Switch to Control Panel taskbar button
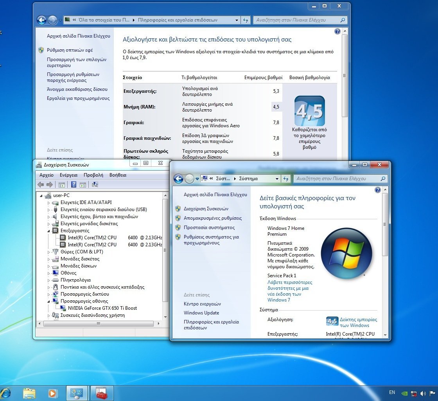Screen dimensions: 438x401 tap(77, 393)
